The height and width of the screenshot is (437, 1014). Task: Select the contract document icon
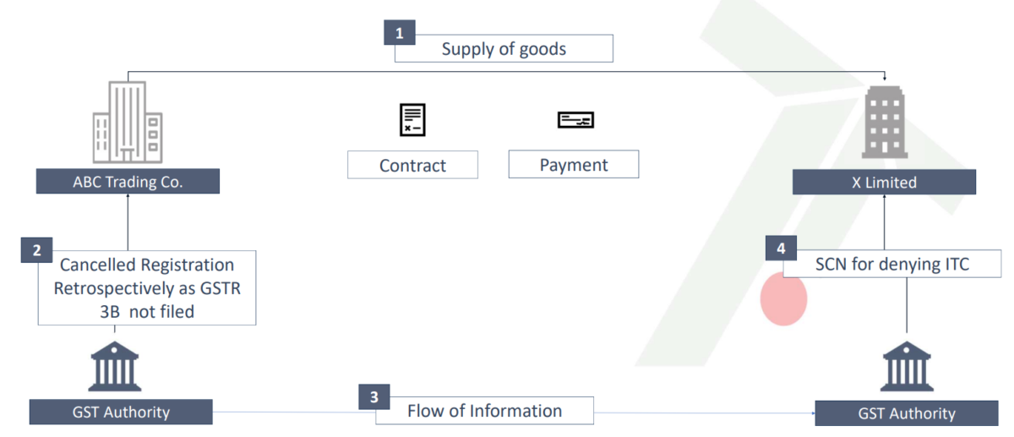coord(412,120)
